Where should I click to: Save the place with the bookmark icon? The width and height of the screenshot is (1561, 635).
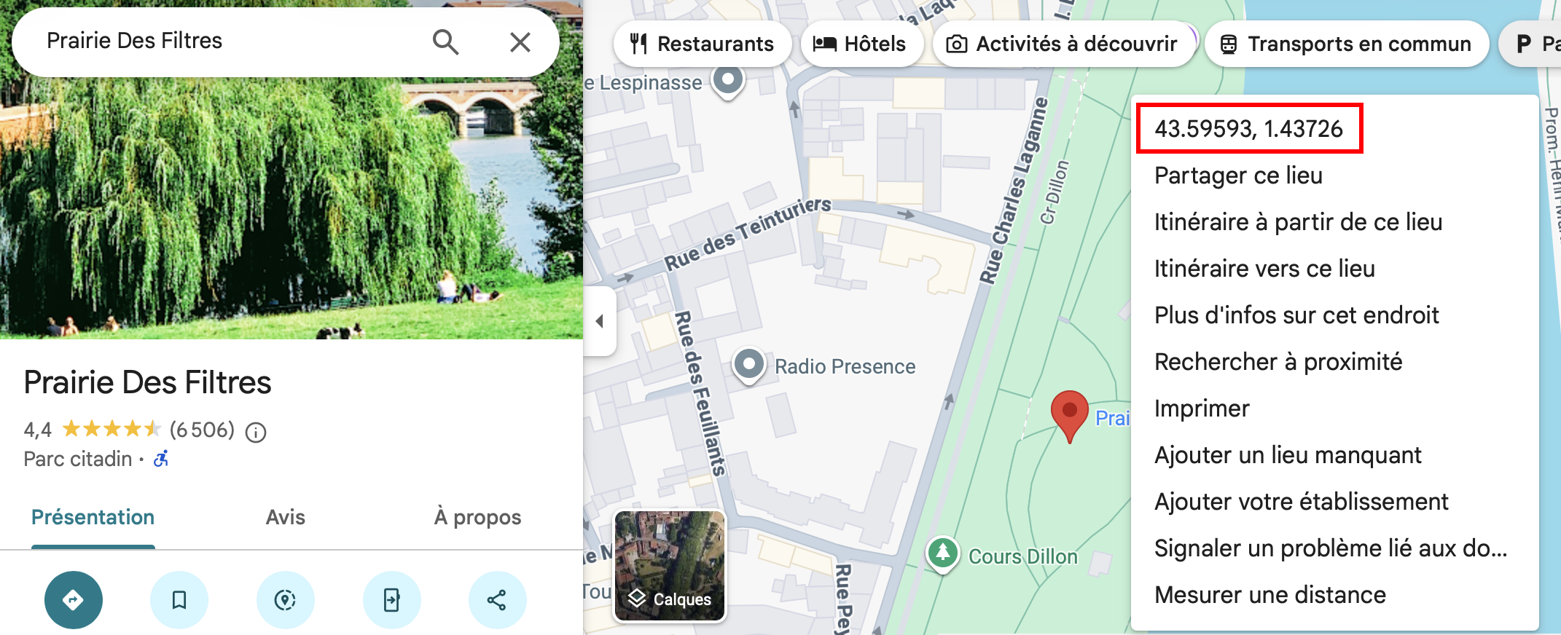[179, 600]
